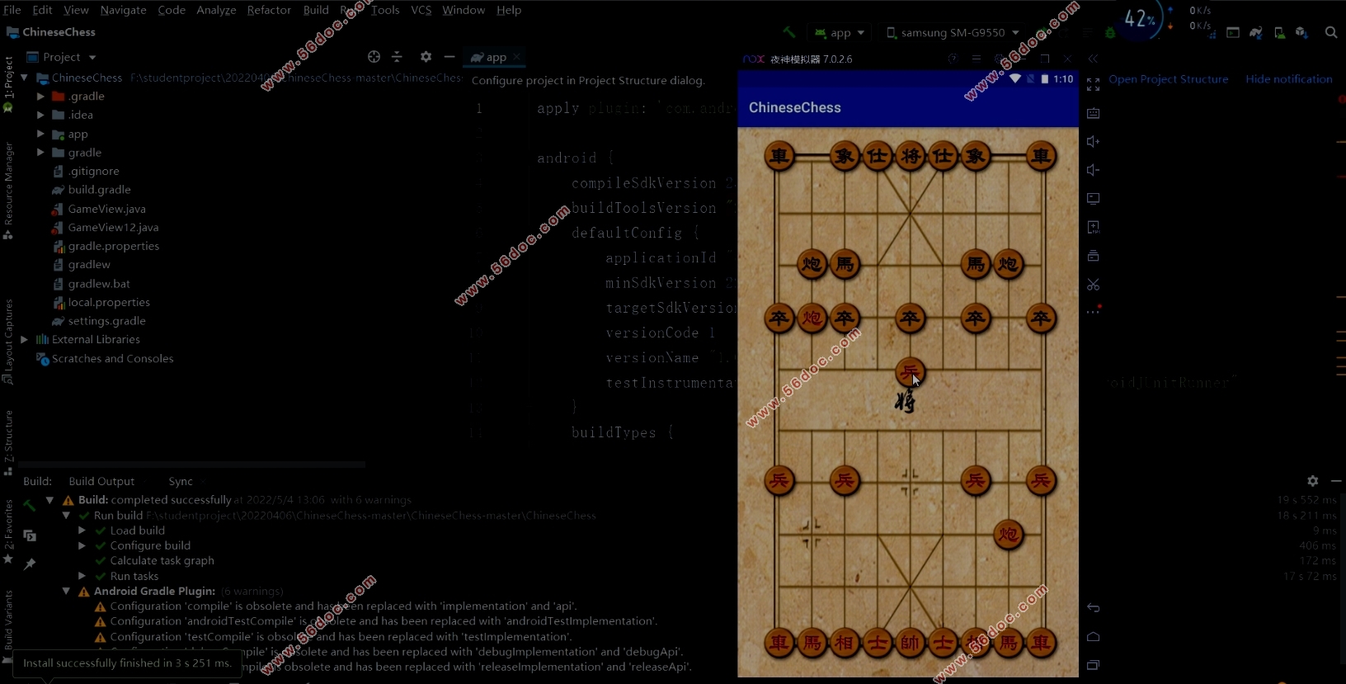Click the green hammer Make Project icon
The image size is (1346, 684).
pos(789,32)
